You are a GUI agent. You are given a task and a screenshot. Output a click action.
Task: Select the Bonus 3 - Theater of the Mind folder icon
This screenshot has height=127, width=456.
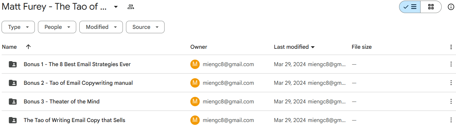pyautogui.click(x=13, y=102)
